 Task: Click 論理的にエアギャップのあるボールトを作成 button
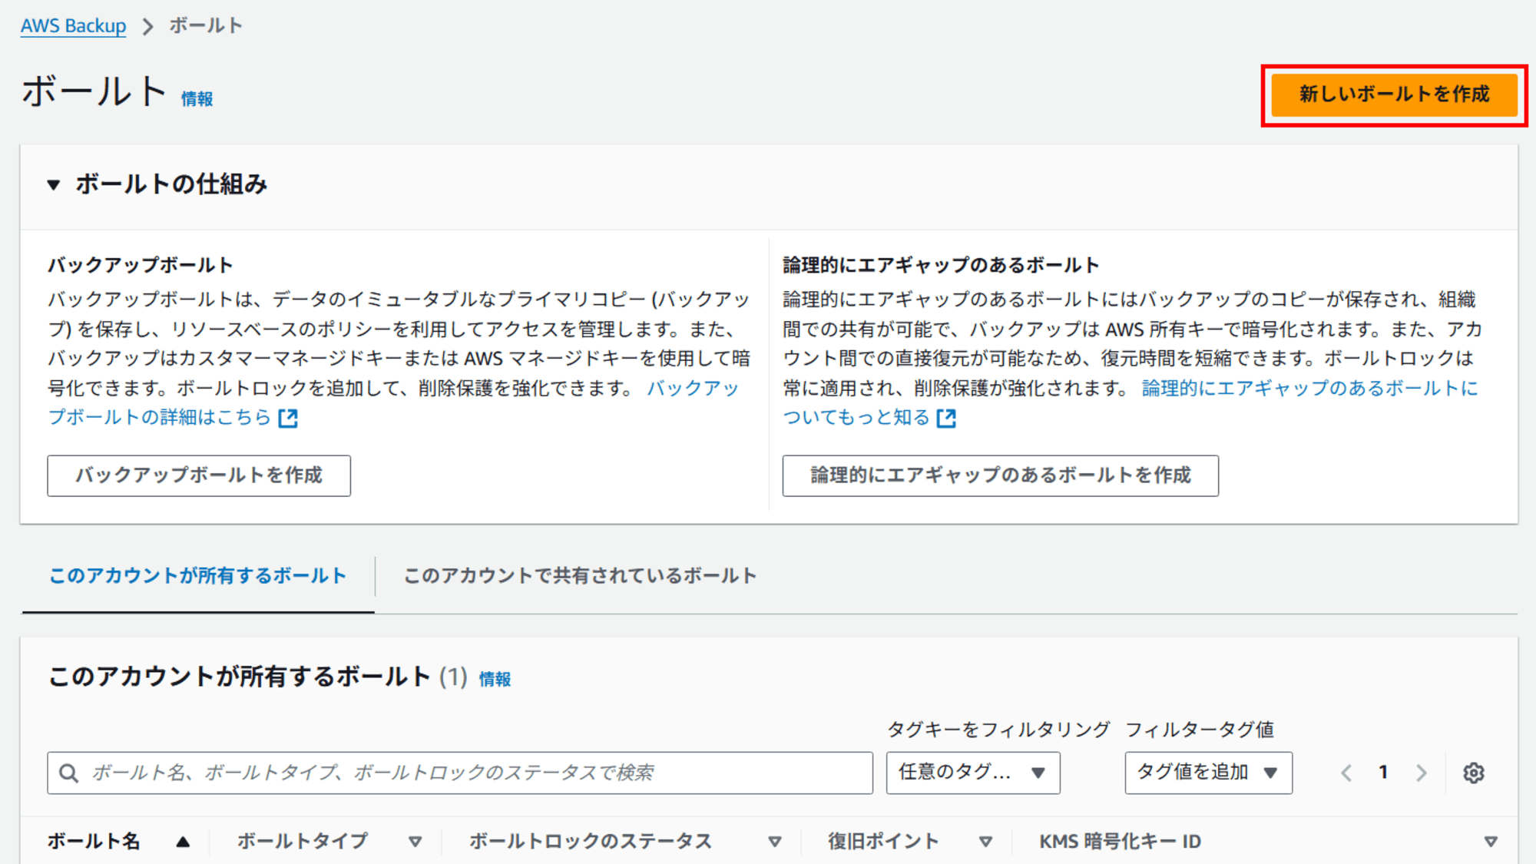pos(1000,475)
